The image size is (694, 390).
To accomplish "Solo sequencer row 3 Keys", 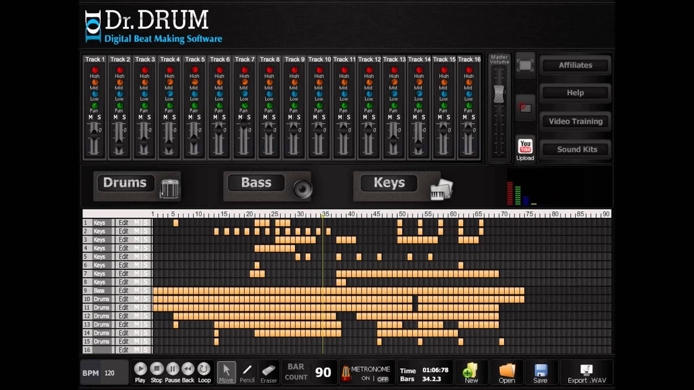I will point(145,239).
